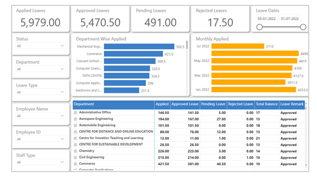
Task: Sort table by Leave Remark column header
Action: (292, 104)
